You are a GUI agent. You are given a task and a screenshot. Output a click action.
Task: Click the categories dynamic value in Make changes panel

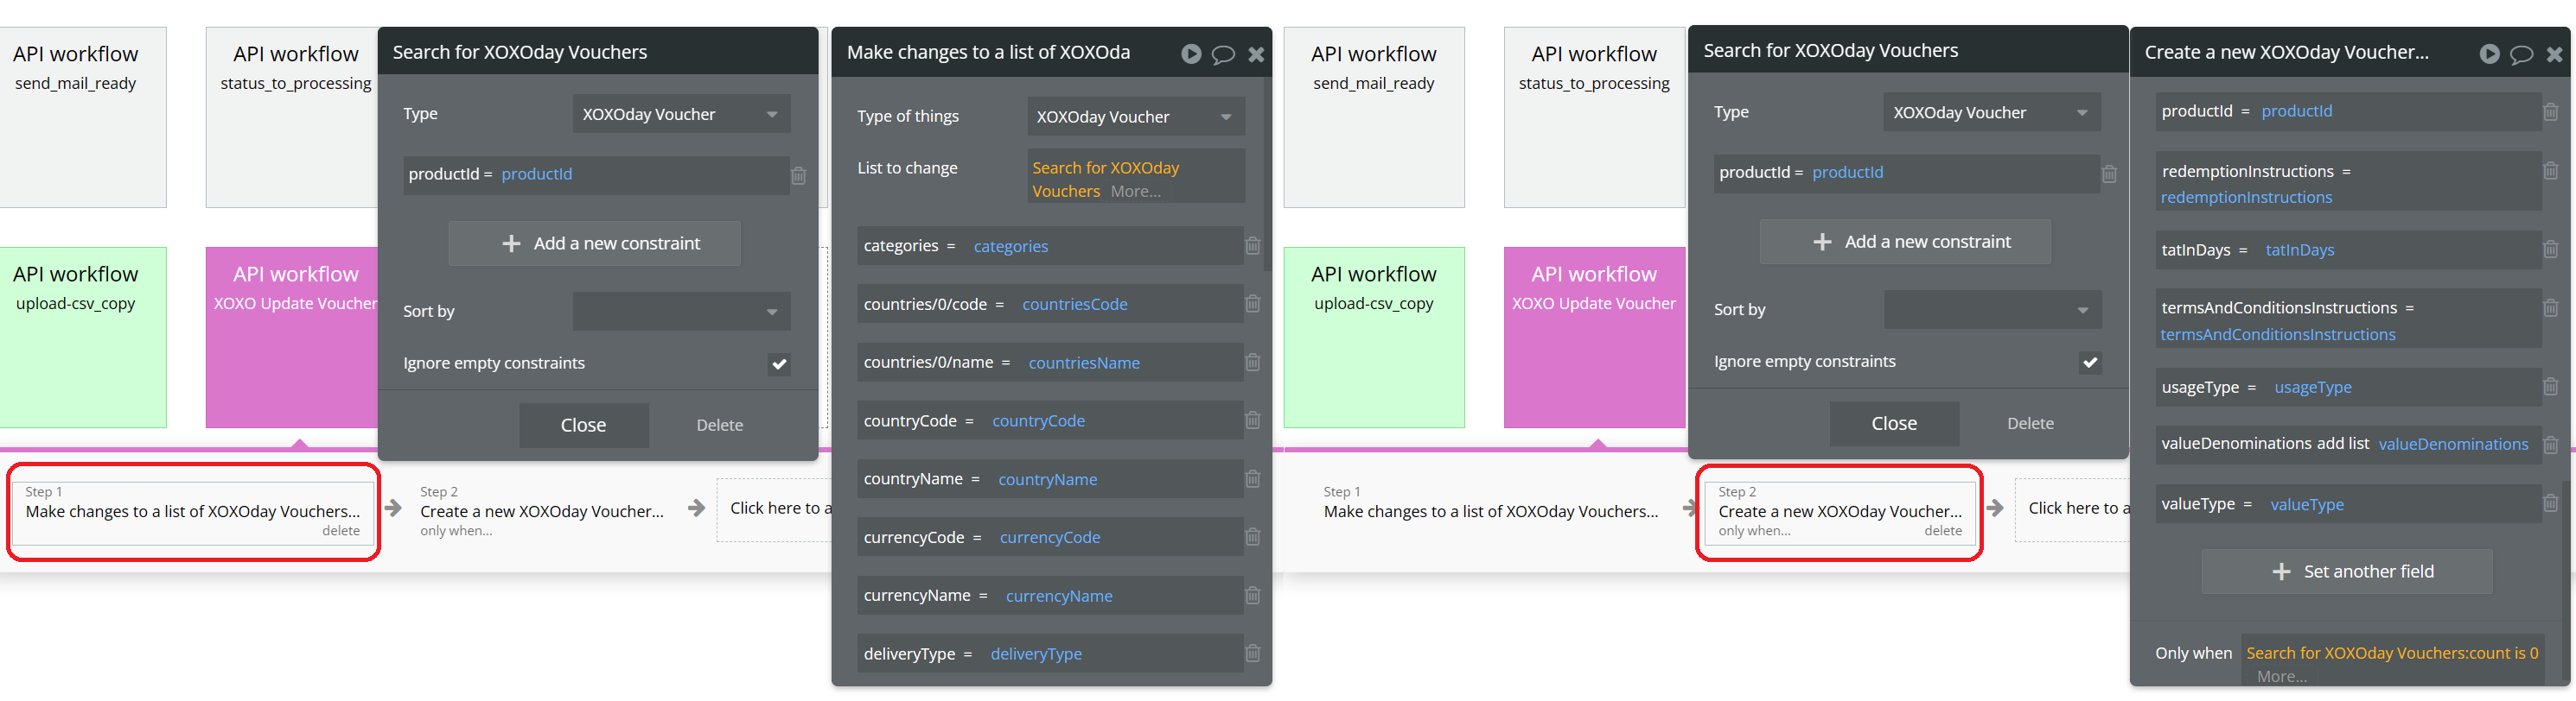click(1010, 246)
